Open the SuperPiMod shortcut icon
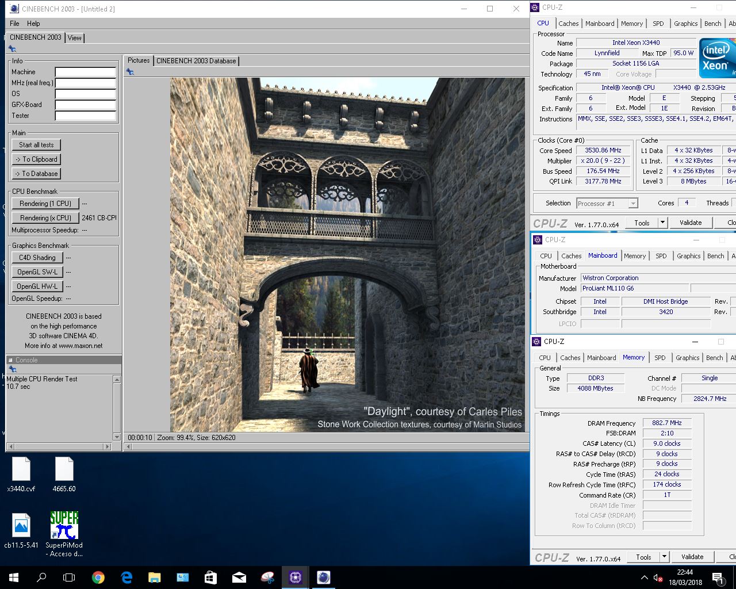The height and width of the screenshot is (589, 736). click(x=64, y=534)
